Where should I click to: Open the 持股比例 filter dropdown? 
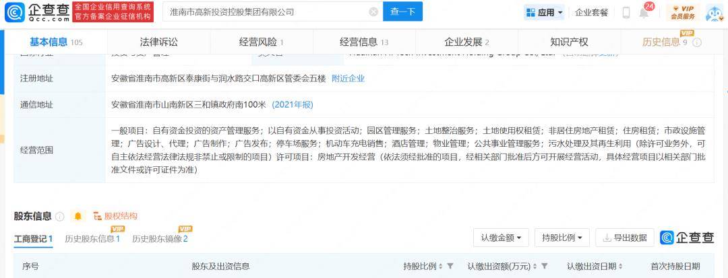[x=562, y=238]
